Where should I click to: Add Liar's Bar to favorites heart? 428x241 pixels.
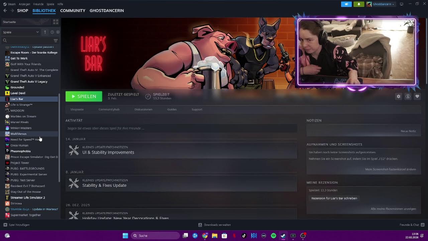pos(417,96)
